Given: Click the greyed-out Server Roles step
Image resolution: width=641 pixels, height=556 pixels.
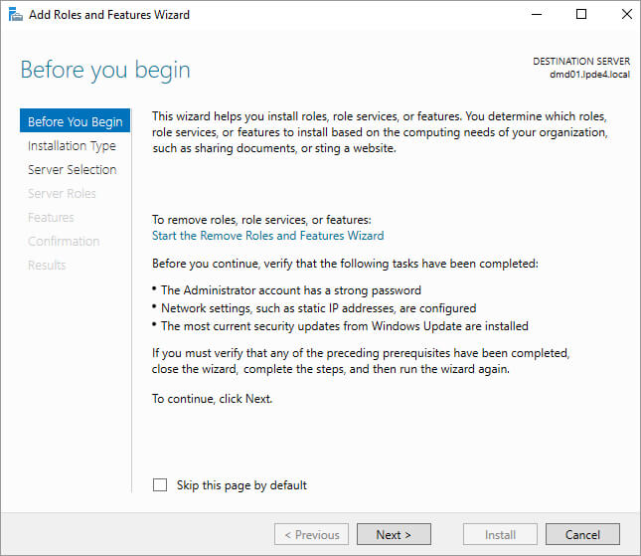Looking at the screenshot, I should pyautogui.click(x=62, y=193).
